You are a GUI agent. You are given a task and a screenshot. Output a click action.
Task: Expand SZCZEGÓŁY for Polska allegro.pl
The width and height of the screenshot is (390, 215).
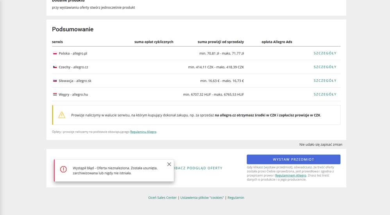click(325, 53)
